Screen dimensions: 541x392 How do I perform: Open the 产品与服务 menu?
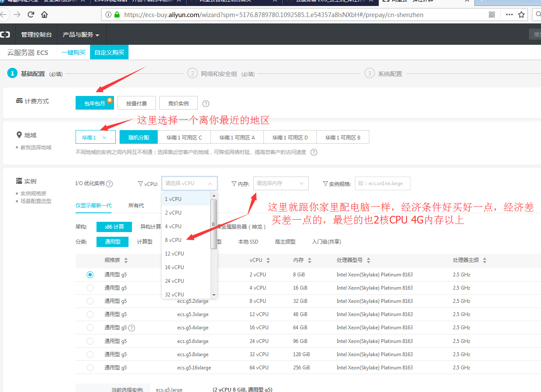81,35
